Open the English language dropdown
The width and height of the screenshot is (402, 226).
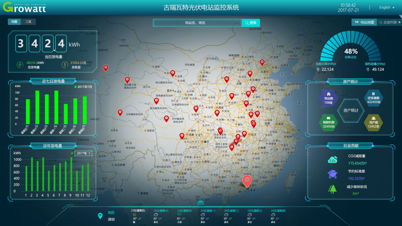[387, 7]
